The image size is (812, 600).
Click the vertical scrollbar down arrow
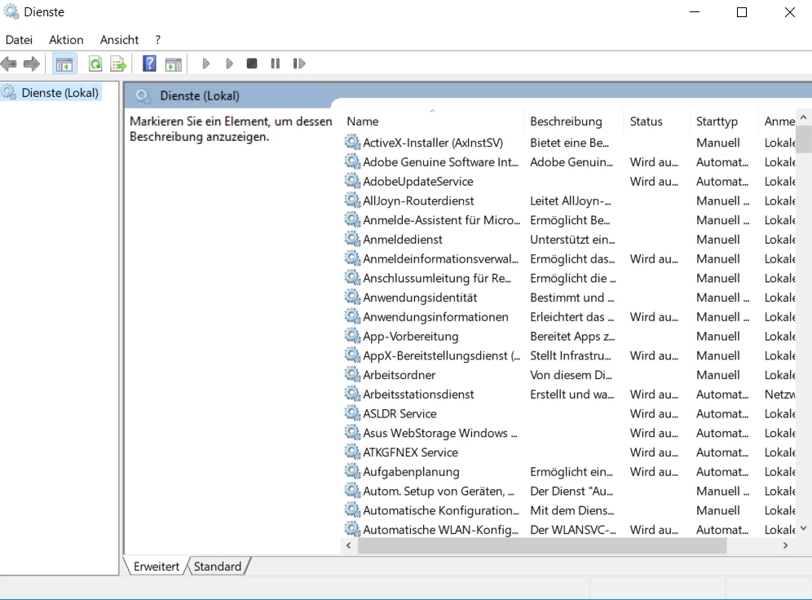tap(803, 528)
